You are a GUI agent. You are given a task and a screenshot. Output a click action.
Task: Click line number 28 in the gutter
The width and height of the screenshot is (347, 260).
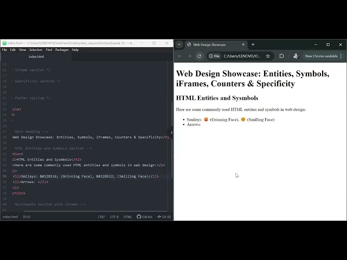pos(5,137)
